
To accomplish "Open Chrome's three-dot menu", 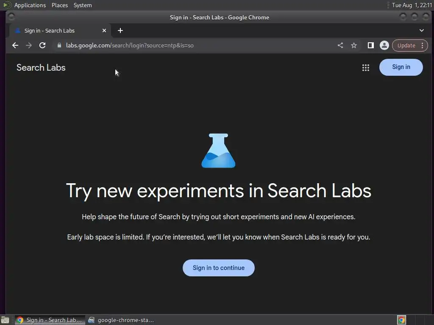I will coord(423,45).
